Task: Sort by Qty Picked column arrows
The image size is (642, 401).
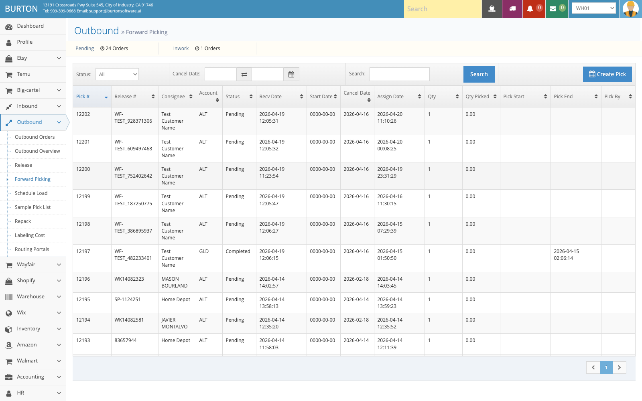Action: 495,97
